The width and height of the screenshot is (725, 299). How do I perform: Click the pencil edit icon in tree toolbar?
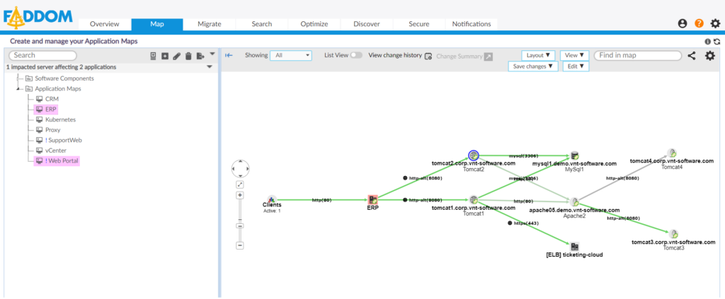(176, 56)
